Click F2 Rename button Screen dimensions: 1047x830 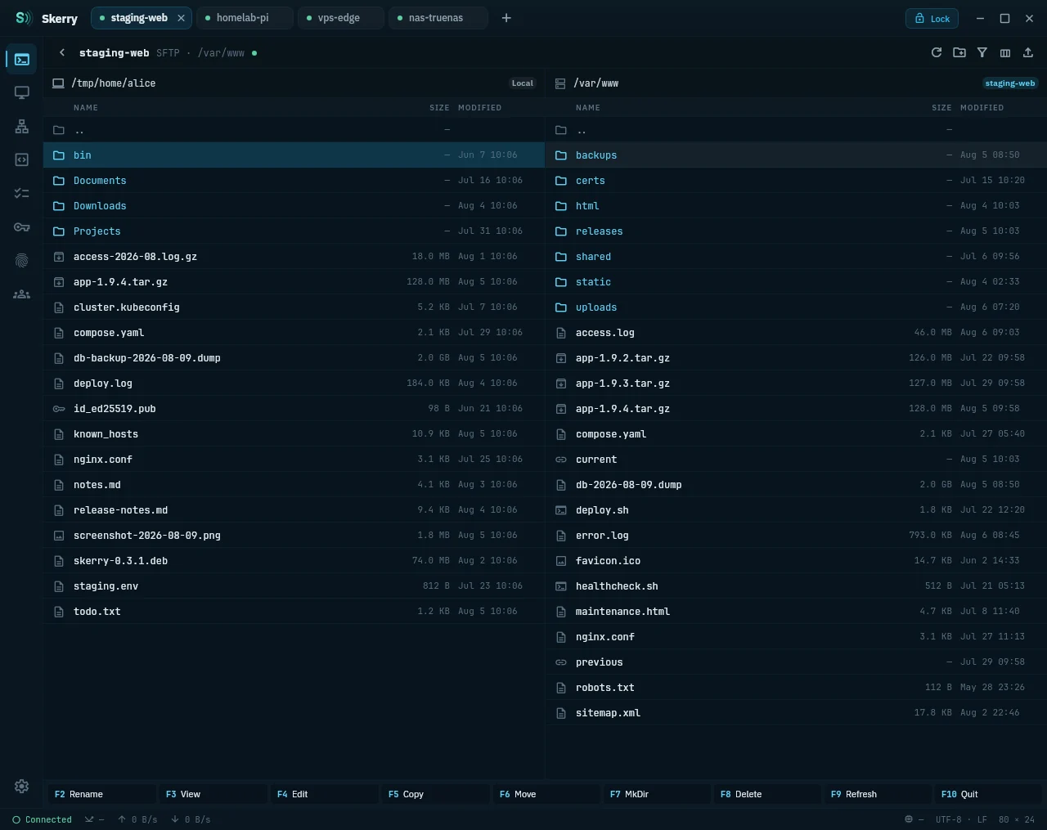[102, 794]
